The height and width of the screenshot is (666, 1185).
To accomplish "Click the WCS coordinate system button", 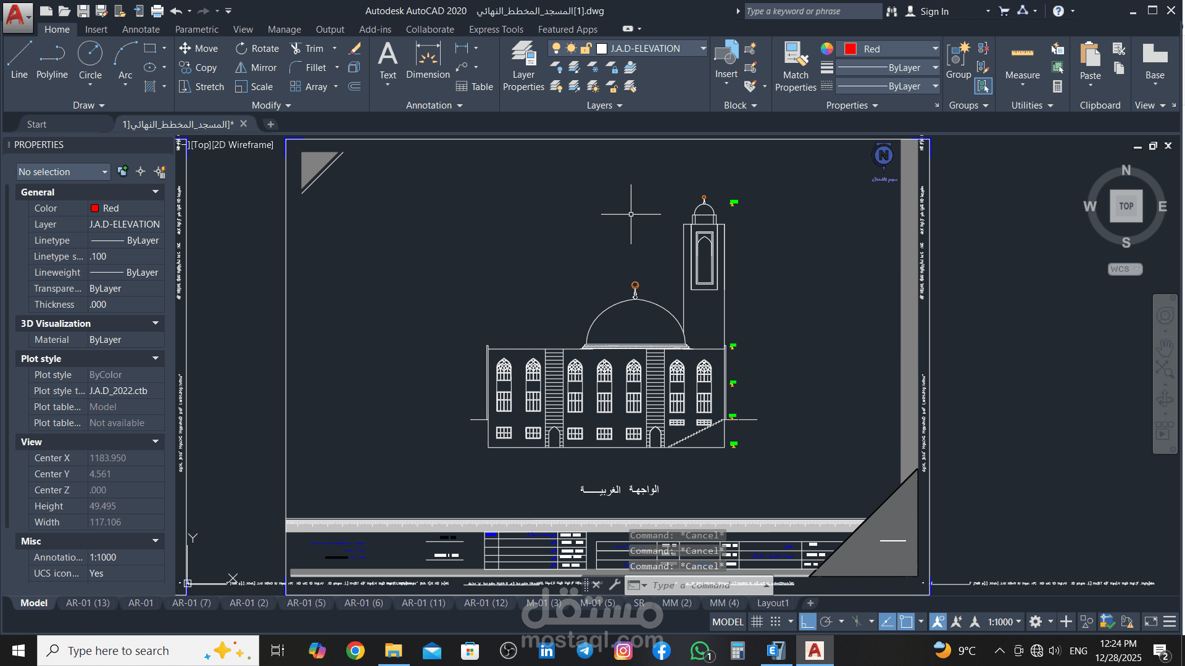I will (x=1125, y=269).
